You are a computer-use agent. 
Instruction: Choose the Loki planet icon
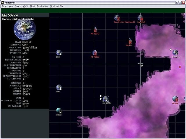[x=59, y=87]
